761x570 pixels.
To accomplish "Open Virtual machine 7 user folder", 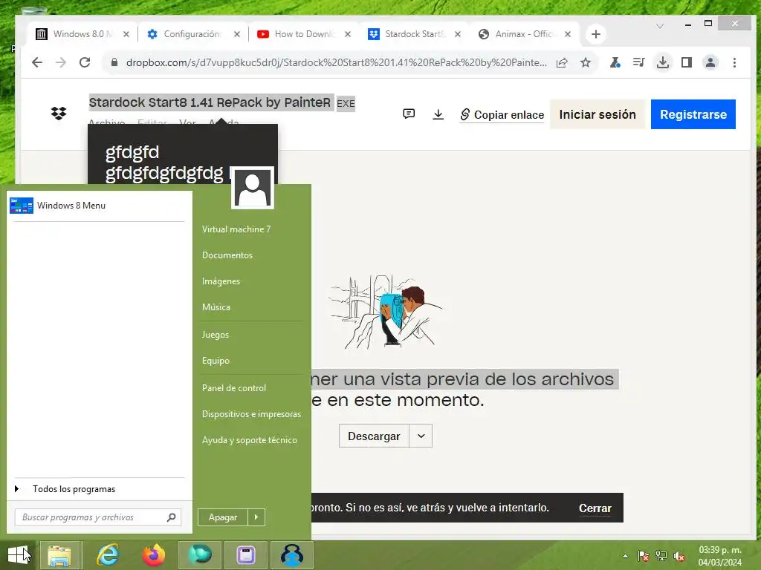I will click(236, 229).
